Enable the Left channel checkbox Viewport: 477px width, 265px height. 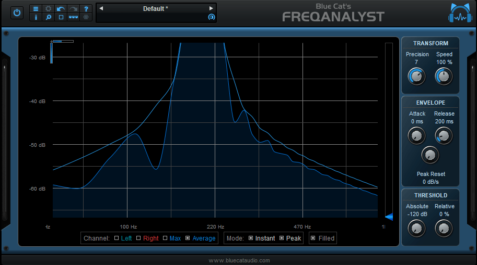click(117, 238)
